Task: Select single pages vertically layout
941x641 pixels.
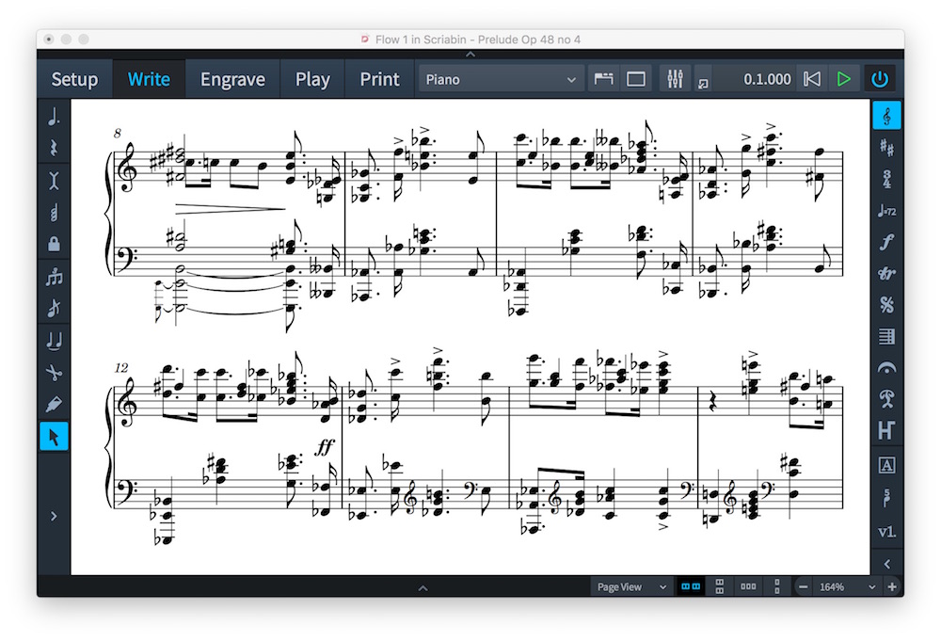Action: [777, 586]
